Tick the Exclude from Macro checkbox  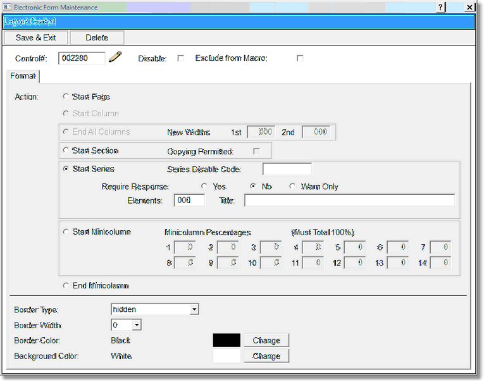(x=300, y=58)
